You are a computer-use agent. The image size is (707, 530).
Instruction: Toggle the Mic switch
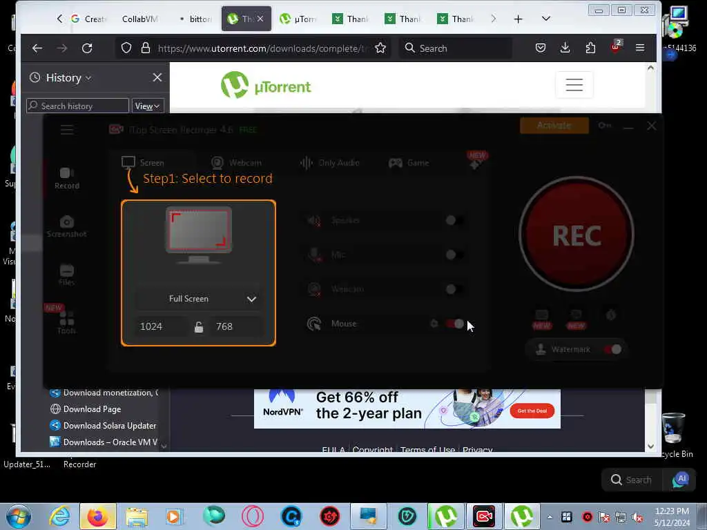(454, 255)
